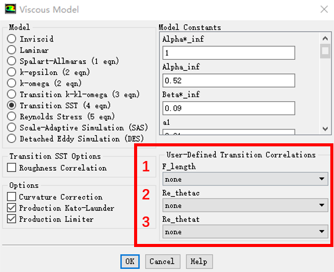Switch to k-omega (2 eqn) model
The image size is (334, 272).
click(12, 83)
